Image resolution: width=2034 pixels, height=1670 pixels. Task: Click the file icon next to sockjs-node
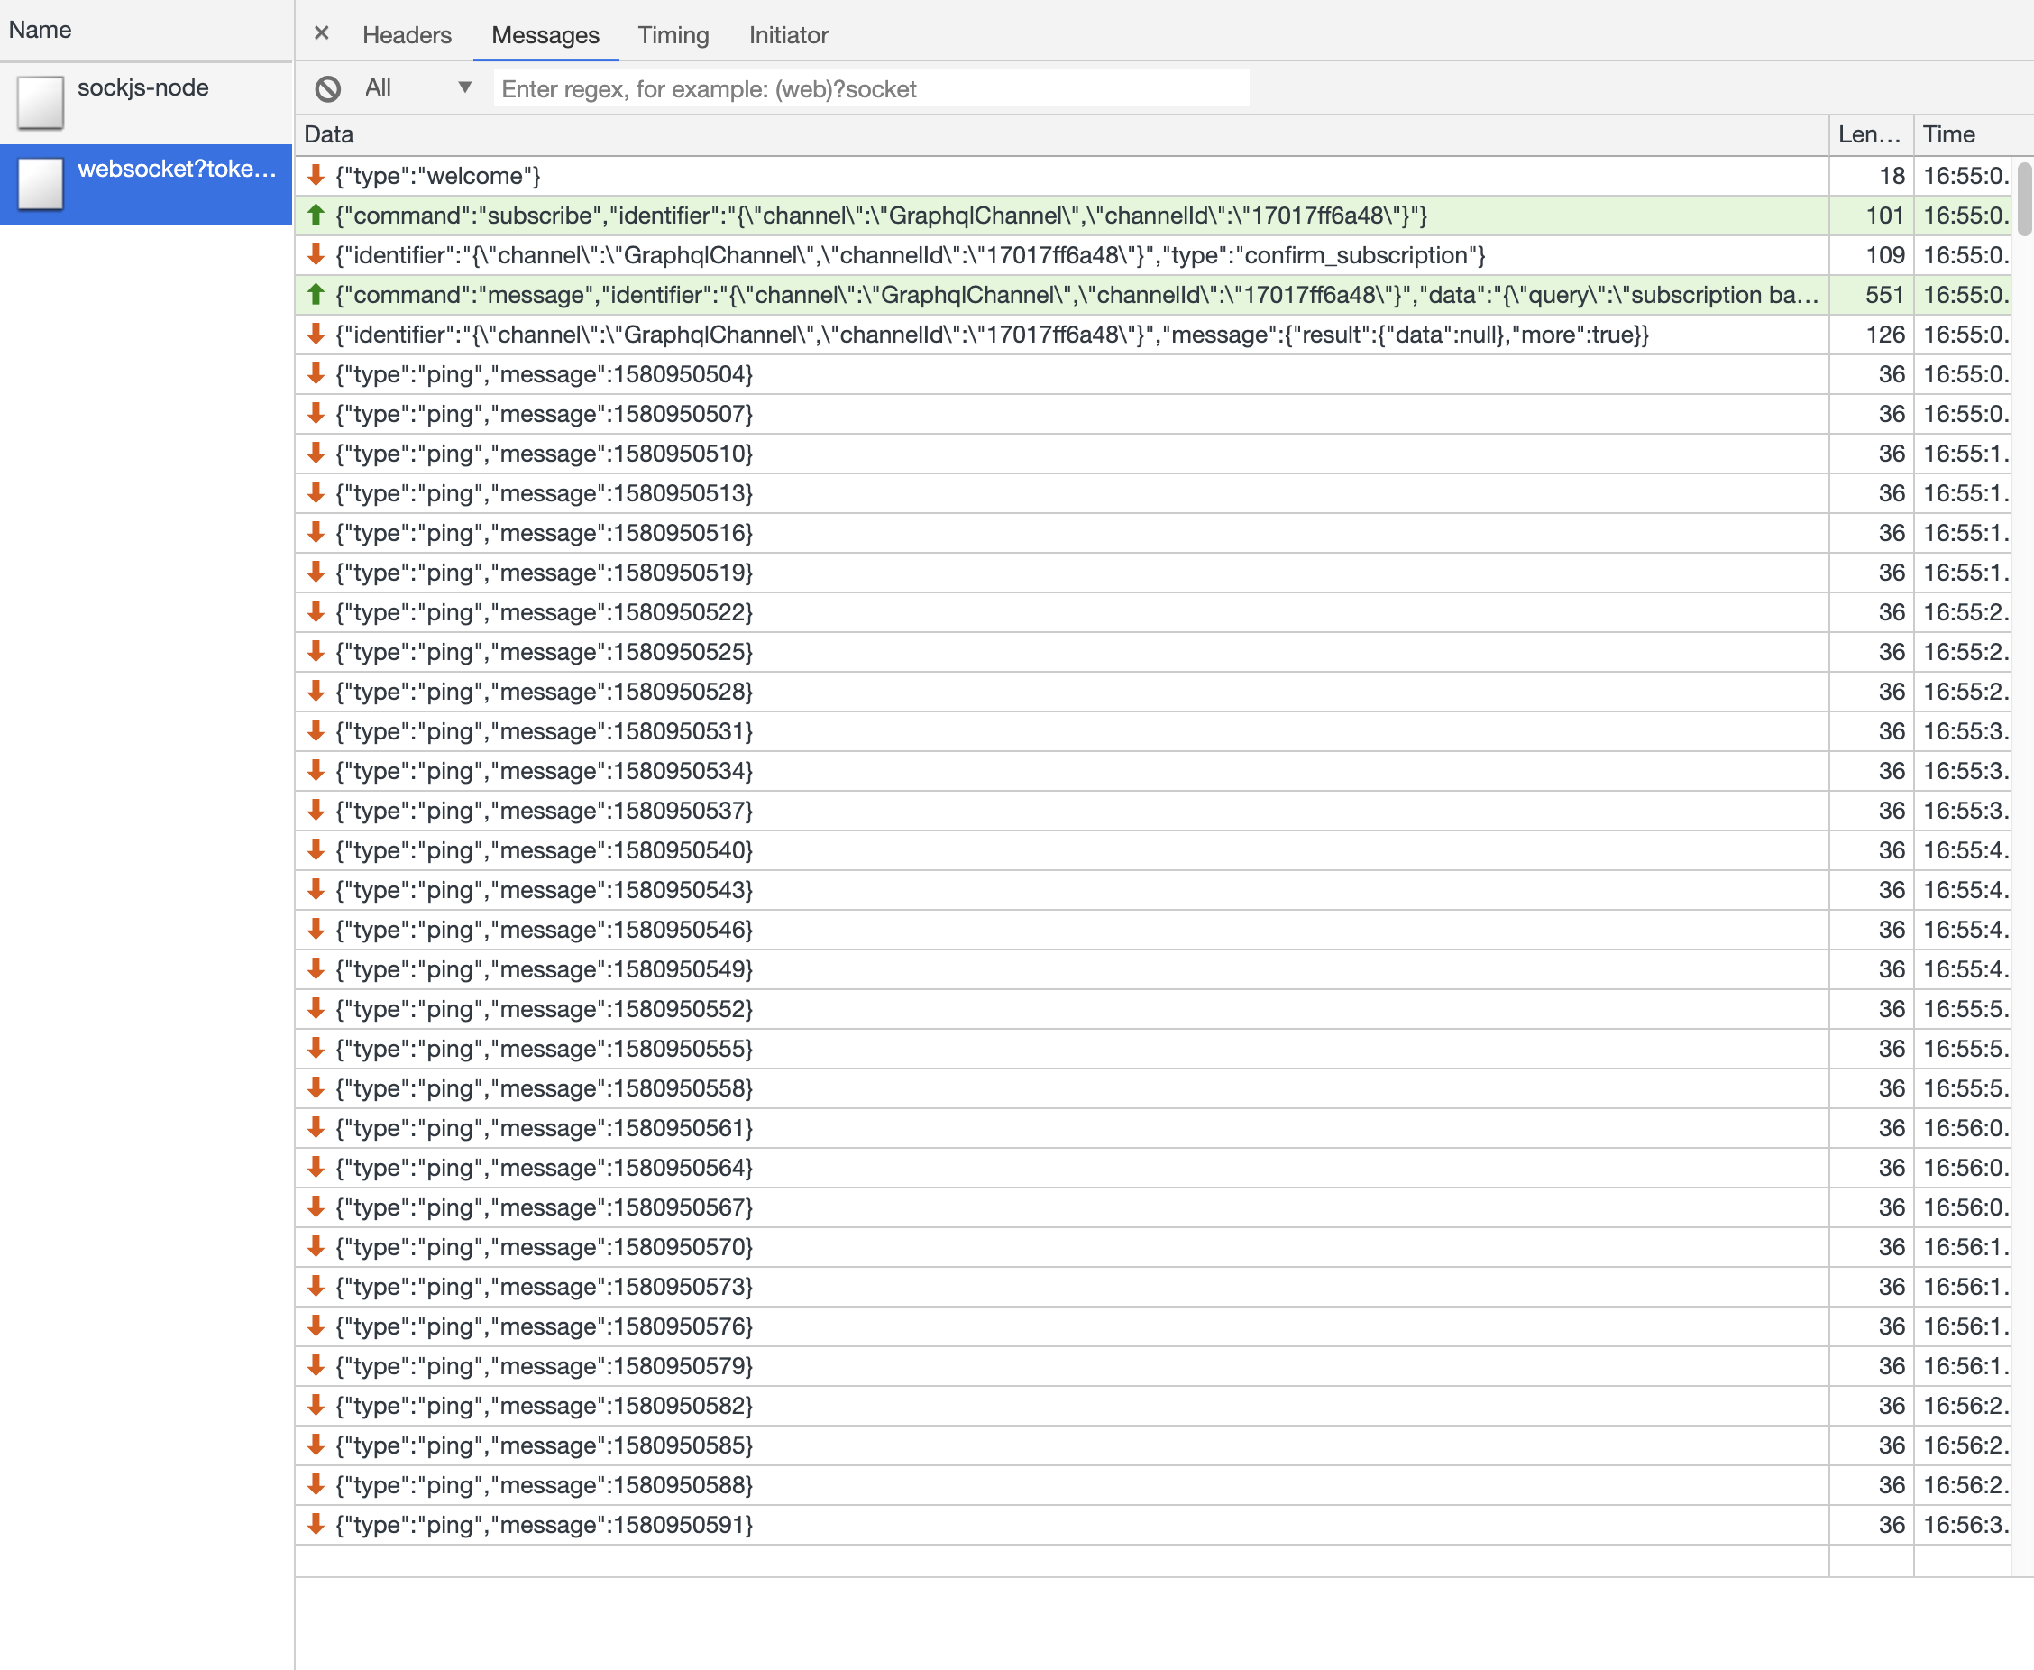[39, 101]
